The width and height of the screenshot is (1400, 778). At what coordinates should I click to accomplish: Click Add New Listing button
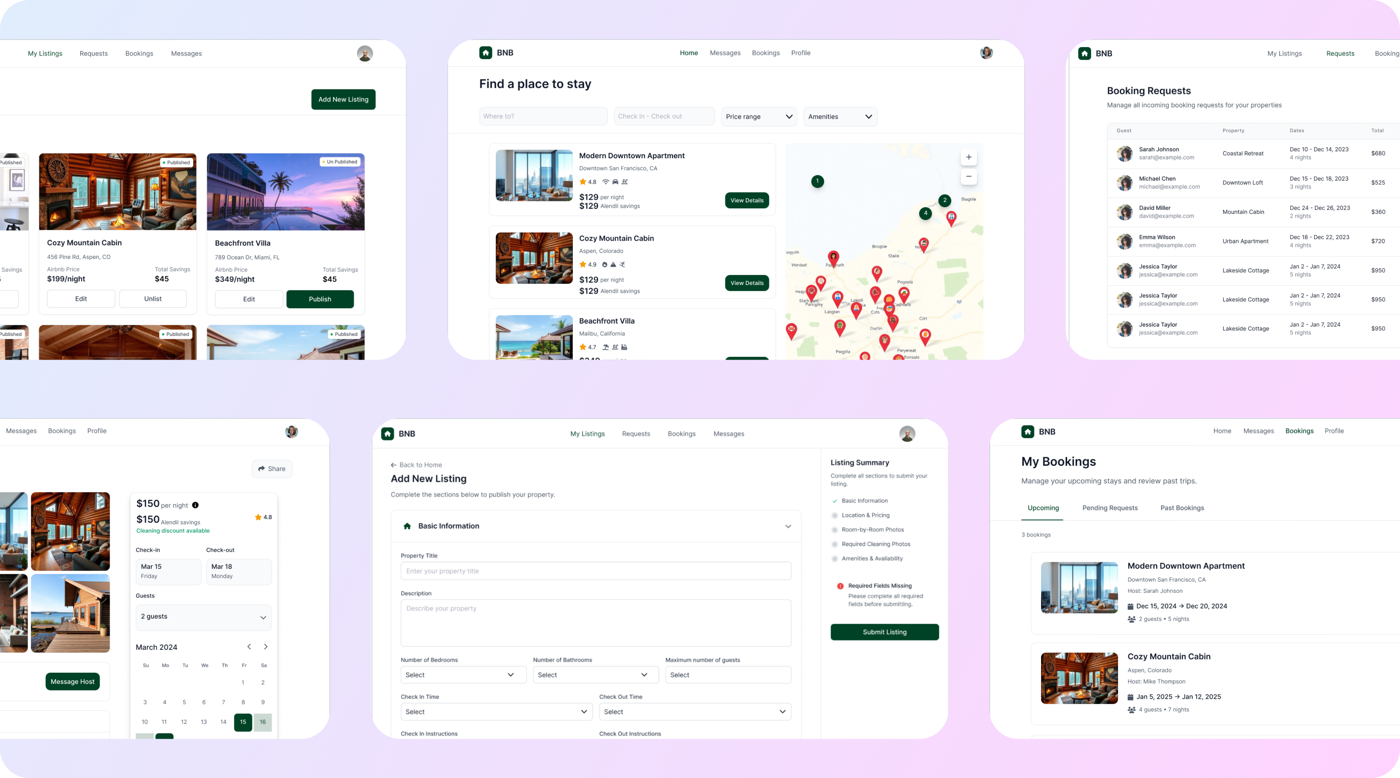343,100
